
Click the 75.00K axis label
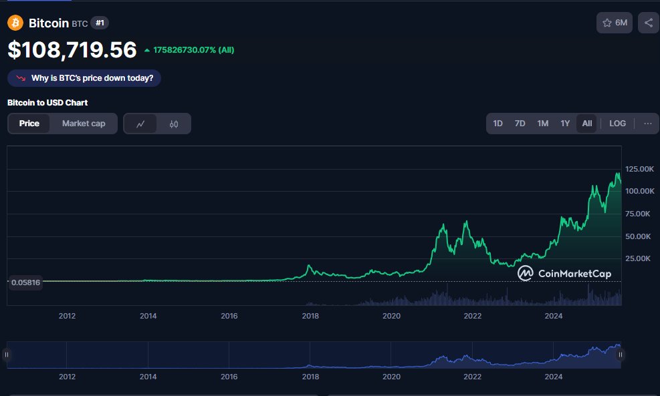638,214
